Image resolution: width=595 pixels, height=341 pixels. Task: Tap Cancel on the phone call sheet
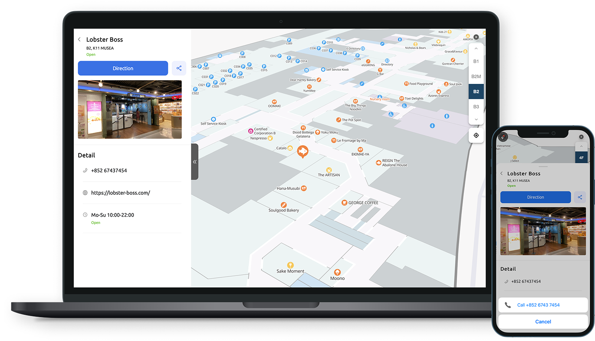coord(543,322)
